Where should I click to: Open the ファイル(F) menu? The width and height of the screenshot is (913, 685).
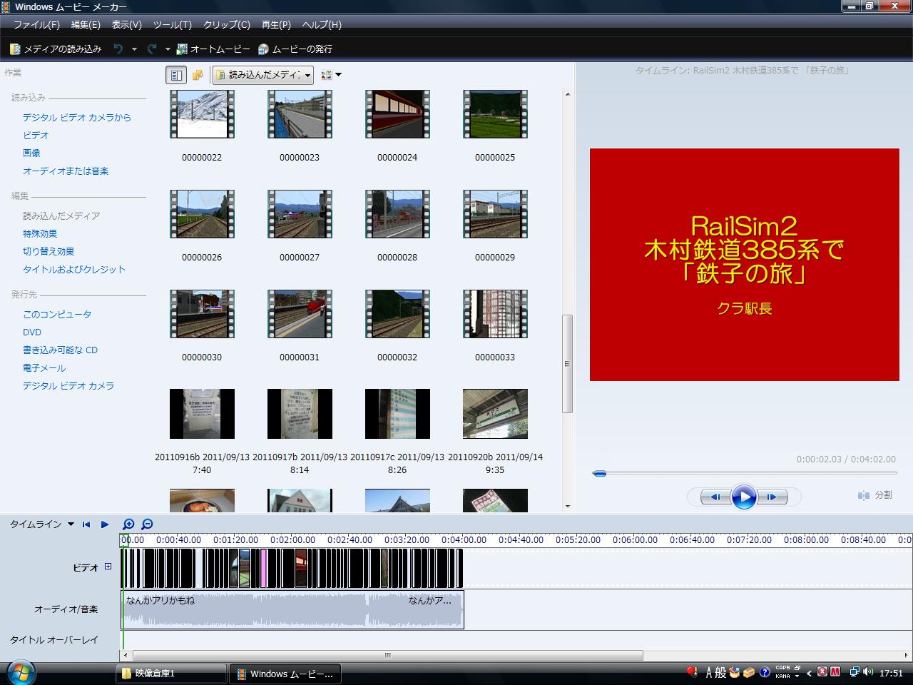point(36,24)
